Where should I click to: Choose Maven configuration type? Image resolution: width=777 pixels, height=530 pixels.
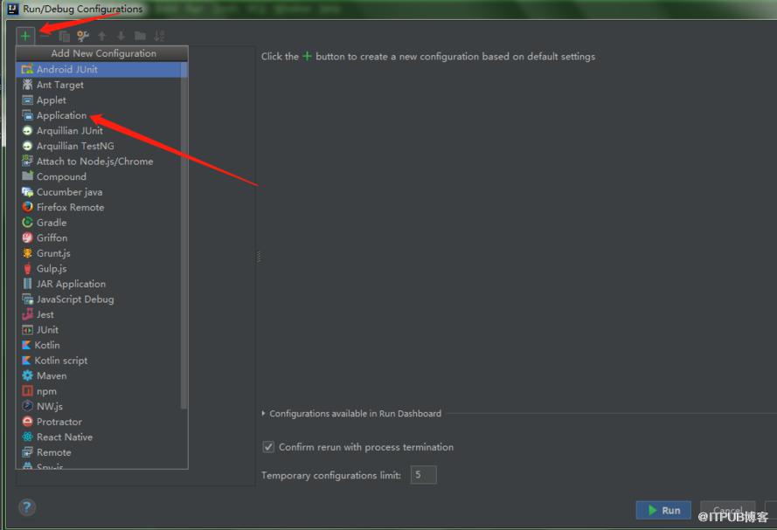point(101,376)
